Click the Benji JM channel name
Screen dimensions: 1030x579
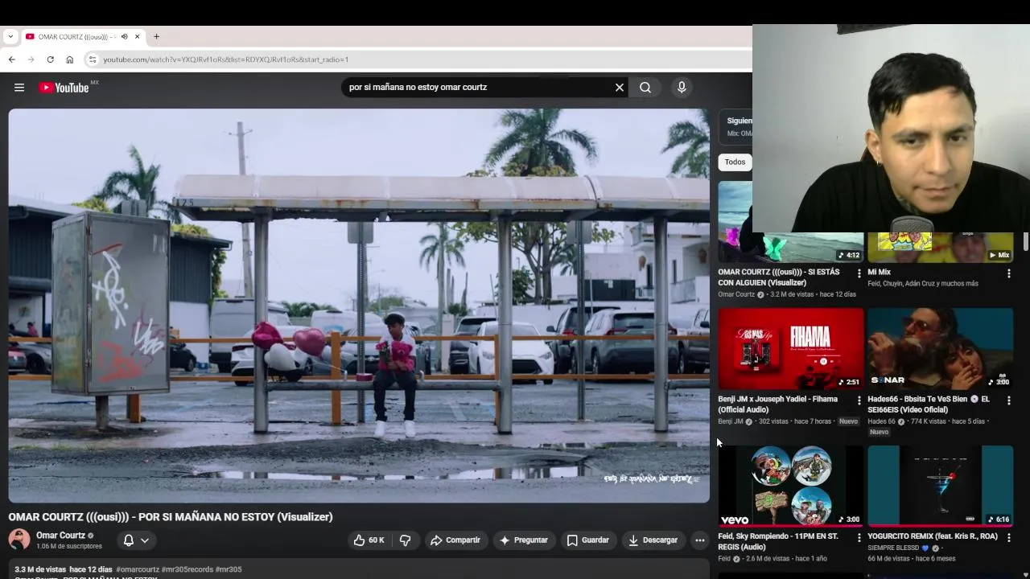(x=731, y=421)
